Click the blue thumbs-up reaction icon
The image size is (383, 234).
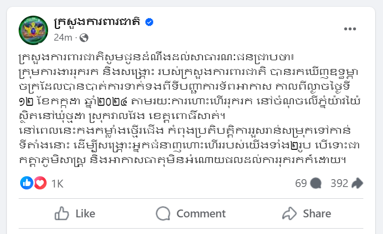(27, 183)
